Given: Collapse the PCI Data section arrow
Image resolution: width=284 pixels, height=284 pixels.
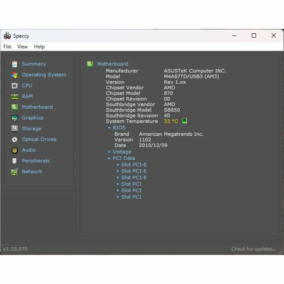Looking at the screenshot, I should [109, 158].
